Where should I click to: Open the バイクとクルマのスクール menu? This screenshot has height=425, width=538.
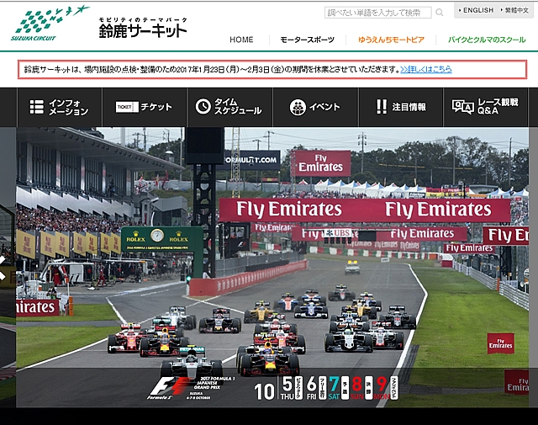pos(487,40)
